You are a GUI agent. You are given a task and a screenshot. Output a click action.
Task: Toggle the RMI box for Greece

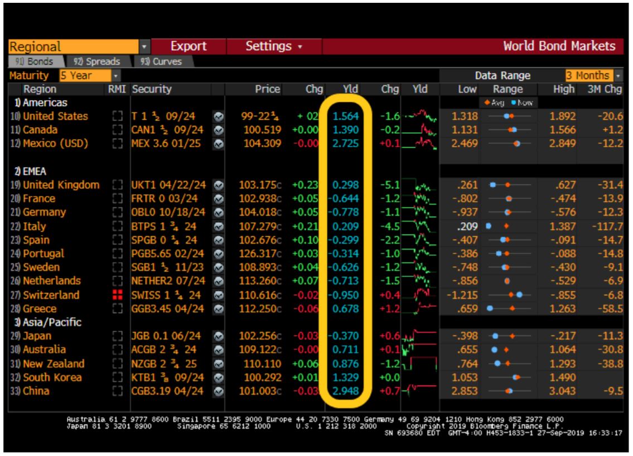(x=118, y=309)
